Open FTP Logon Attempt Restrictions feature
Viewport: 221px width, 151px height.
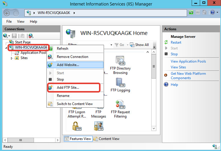click(x=77, y=113)
